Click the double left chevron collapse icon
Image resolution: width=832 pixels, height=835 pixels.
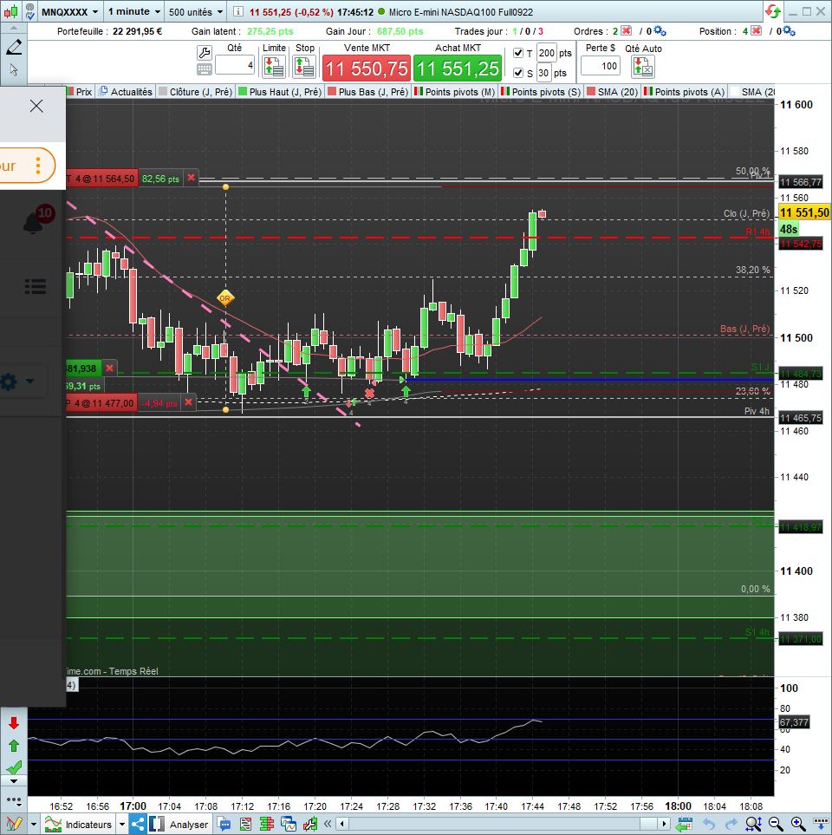pos(328,824)
